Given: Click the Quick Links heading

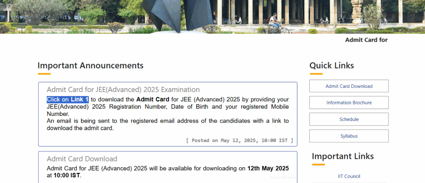Looking at the screenshot, I should (x=332, y=65).
